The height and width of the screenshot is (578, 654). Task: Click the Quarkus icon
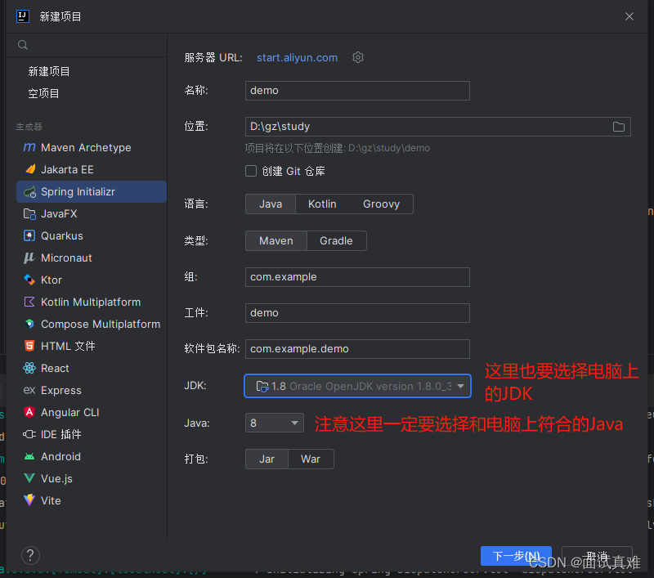29,235
